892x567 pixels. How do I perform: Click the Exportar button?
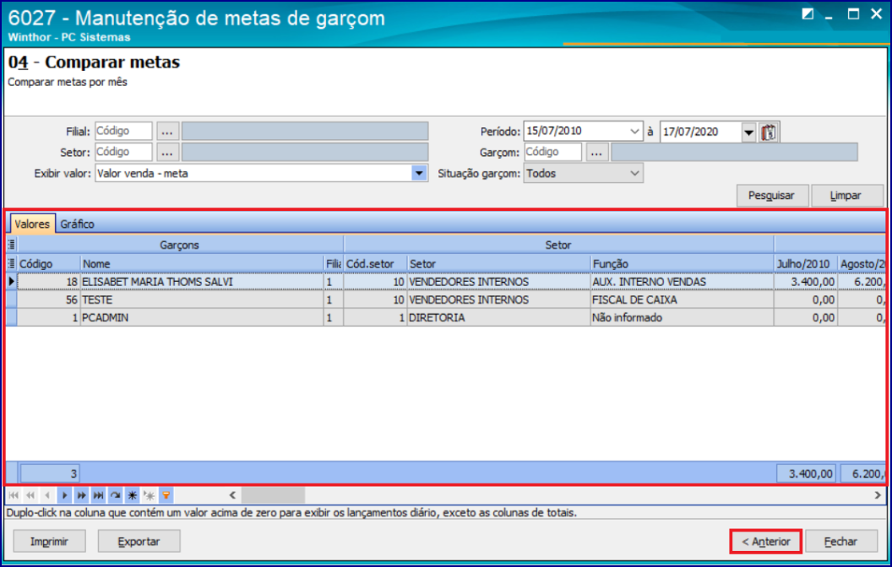point(139,542)
